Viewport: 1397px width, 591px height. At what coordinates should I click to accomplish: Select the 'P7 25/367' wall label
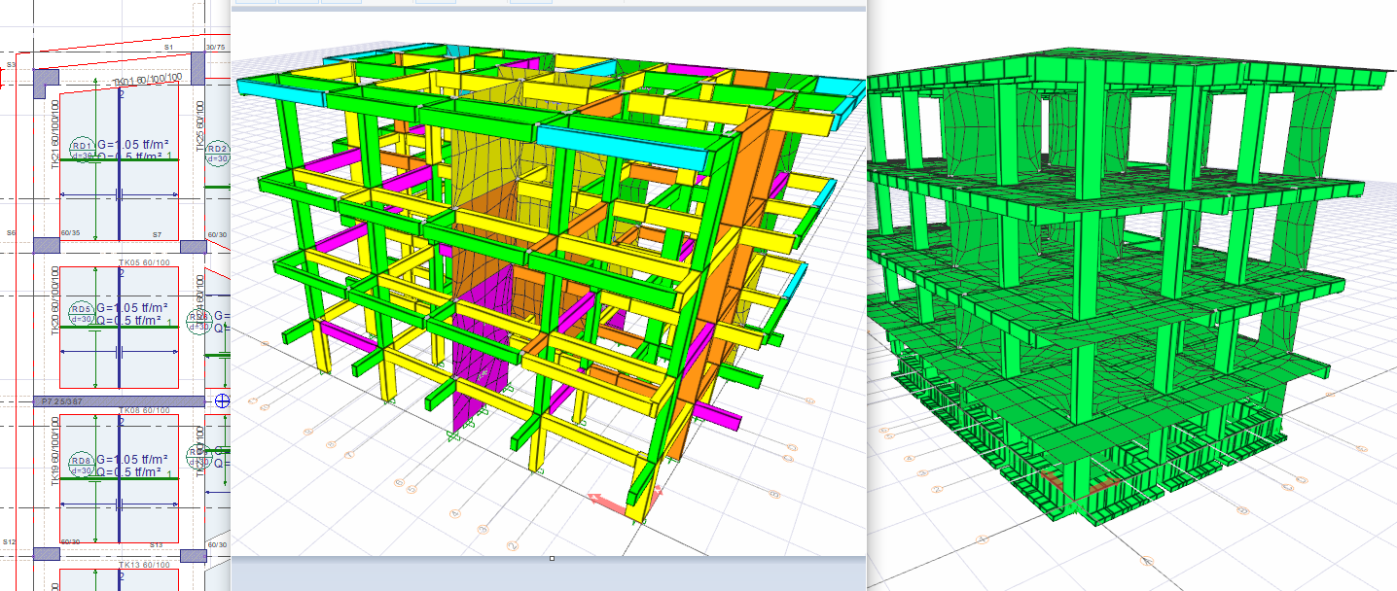point(60,401)
